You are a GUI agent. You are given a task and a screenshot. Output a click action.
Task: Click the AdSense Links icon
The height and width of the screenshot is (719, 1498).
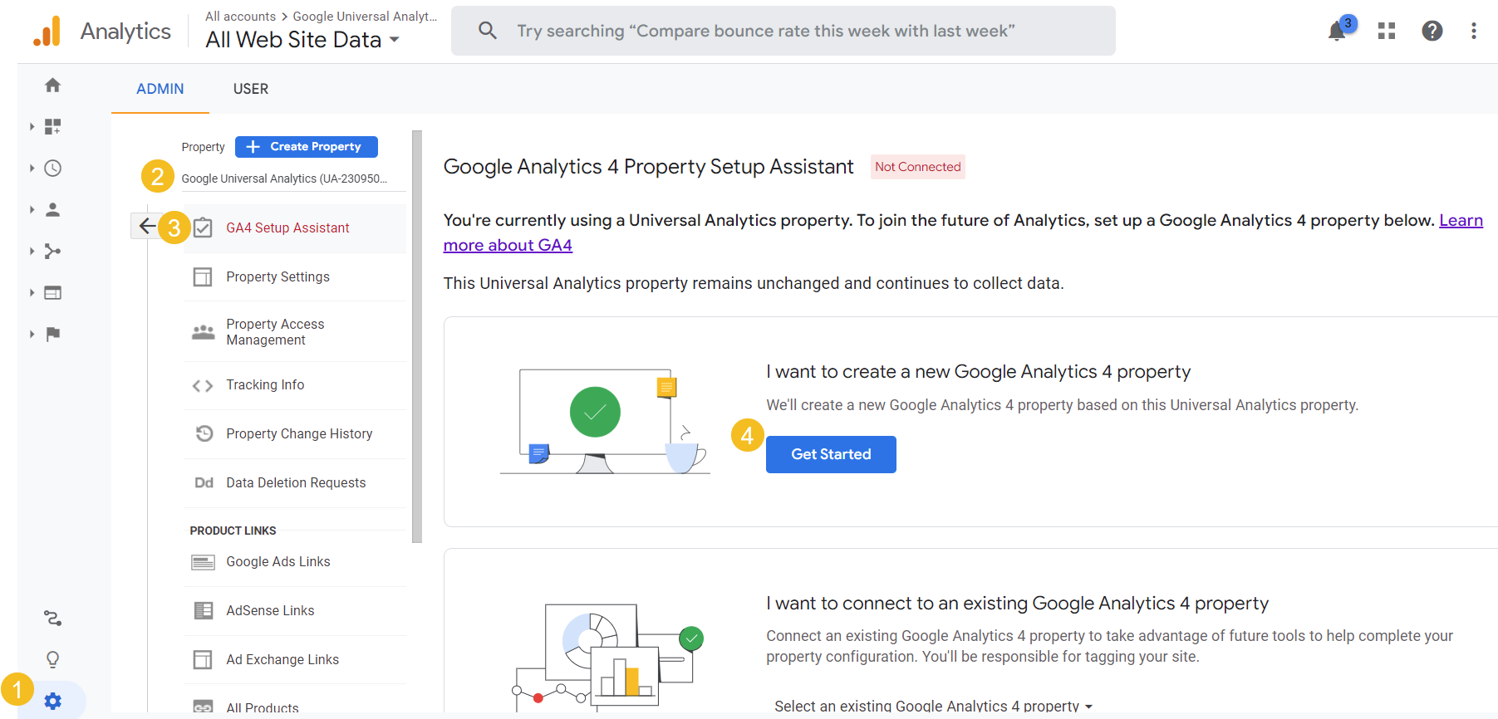tap(203, 610)
